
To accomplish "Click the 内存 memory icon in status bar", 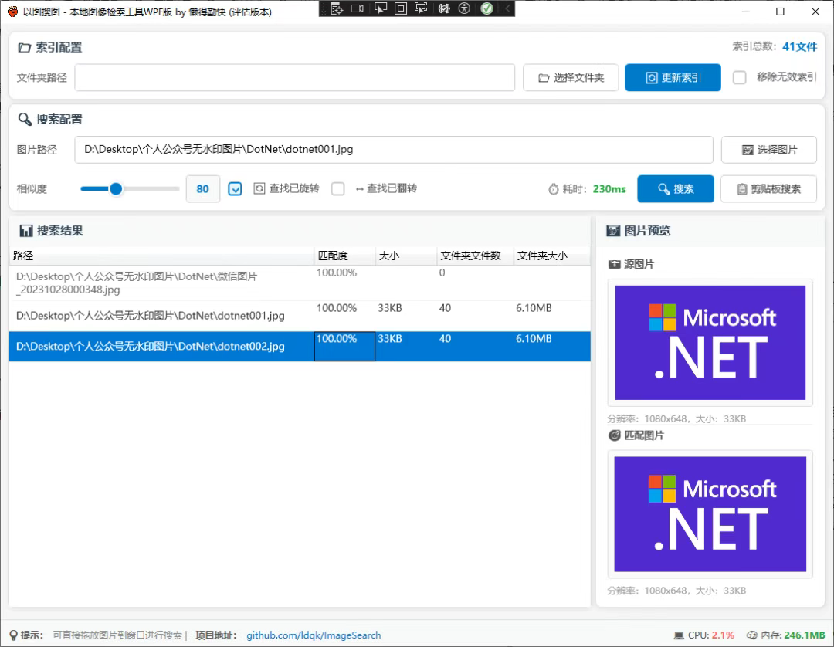I will 752,635.
